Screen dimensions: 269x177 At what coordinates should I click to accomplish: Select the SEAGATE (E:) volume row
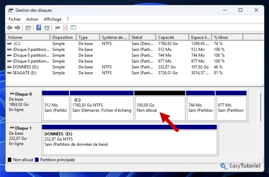click(x=24, y=73)
